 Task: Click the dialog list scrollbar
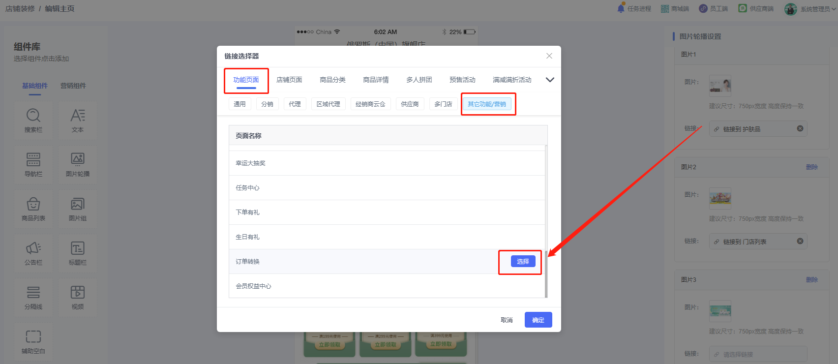(x=546, y=273)
